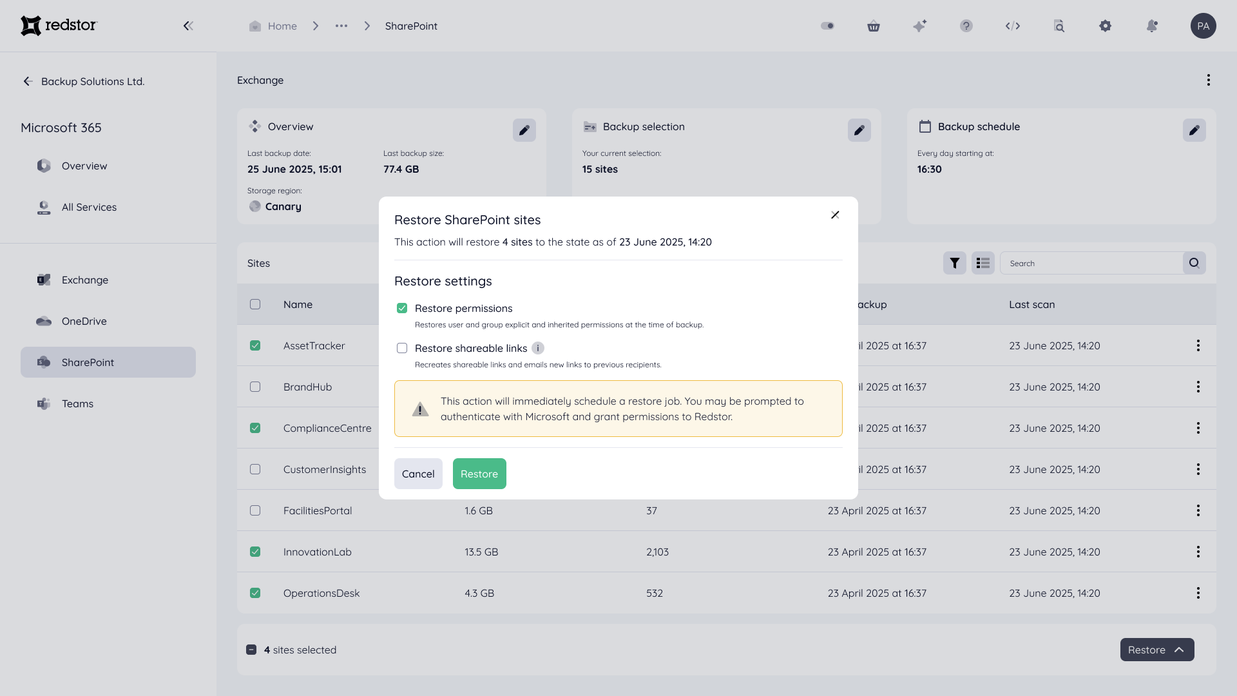Click the notifications bell icon
Viewport: 1237px width, 696px height.
[1152, 26]
